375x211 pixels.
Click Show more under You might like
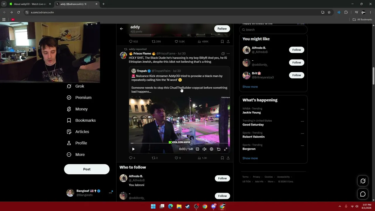[x=250, y=87]
